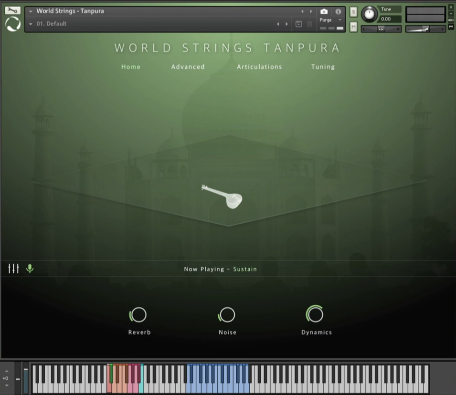Screen dimensions: 456x395
Task: Open the mixer faders panel icon
Action: click(x=13, y=269)
